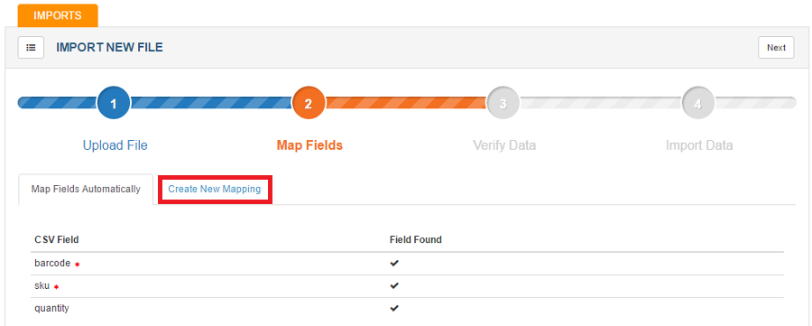Image resolution: width=812 pixels, height=326 pixels.
Task: Click the Map Fields step label
Action: click(x=309, y=145)
